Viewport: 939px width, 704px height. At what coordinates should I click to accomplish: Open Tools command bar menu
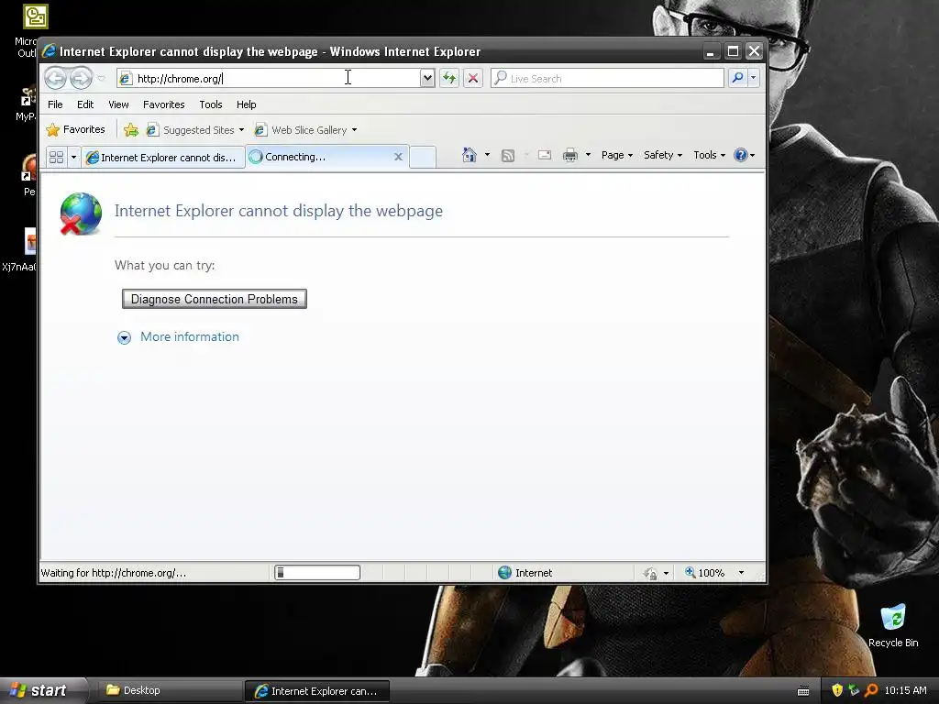coord(709,155)
